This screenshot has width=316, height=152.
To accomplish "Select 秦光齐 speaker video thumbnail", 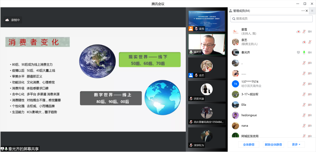I will tap(207, 44).
